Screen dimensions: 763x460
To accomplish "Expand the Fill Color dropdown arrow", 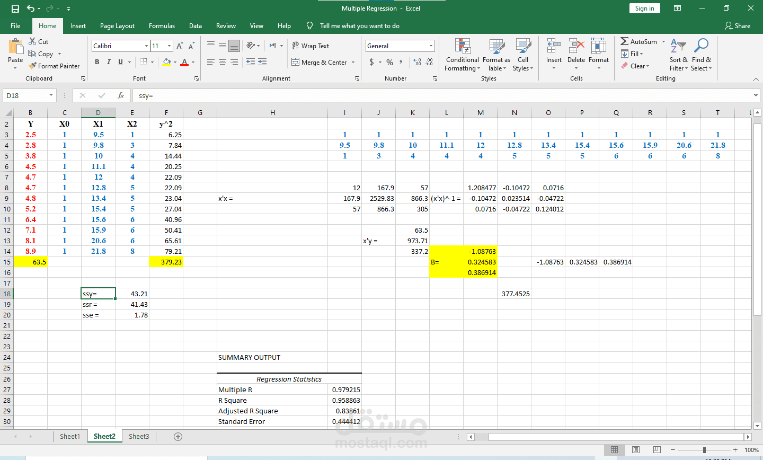I will click(174, 63).
